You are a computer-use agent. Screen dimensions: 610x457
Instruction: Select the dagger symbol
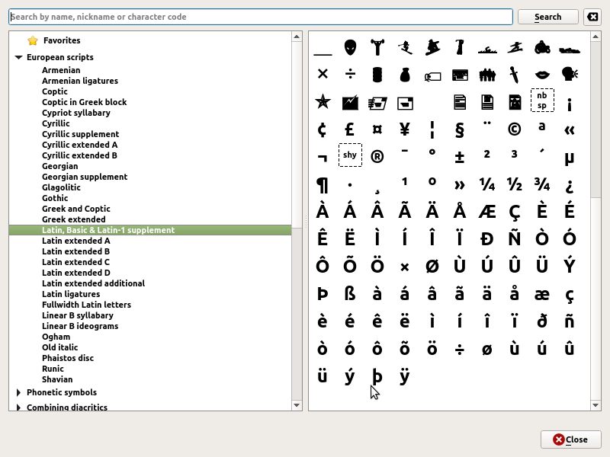pos(514,75)
